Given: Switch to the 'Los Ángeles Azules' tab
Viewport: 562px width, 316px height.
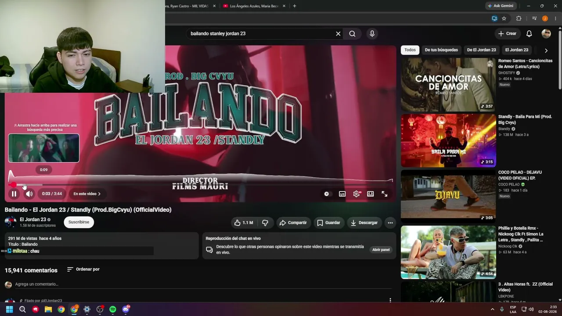Looking at the screenshot, I should (254, 6).
